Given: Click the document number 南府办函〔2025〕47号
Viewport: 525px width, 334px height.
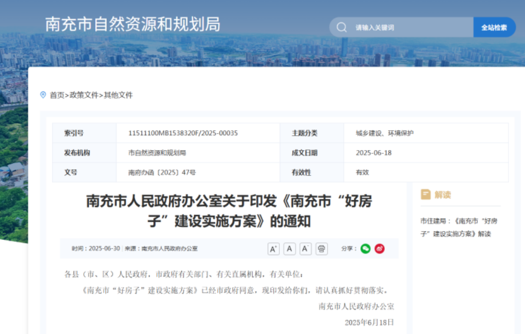Looking at the screenshot, I should pos(162,172).
